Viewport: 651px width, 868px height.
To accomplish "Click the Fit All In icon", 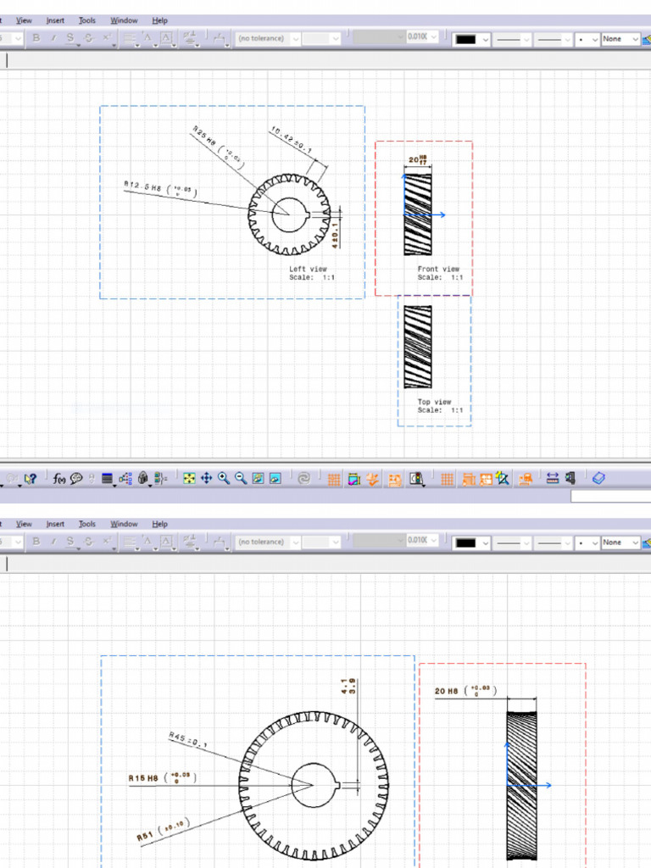I will pos(189,478).
